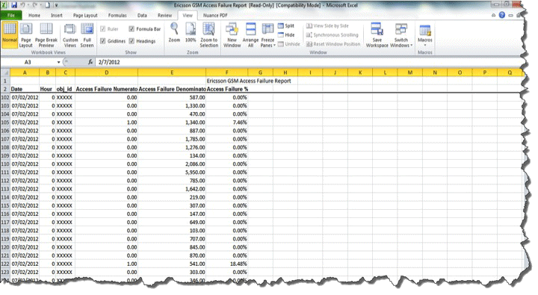The height and width of the screenshot is (295, 538).
Task: Click the Unhide window button
Action: click(289, 44)
